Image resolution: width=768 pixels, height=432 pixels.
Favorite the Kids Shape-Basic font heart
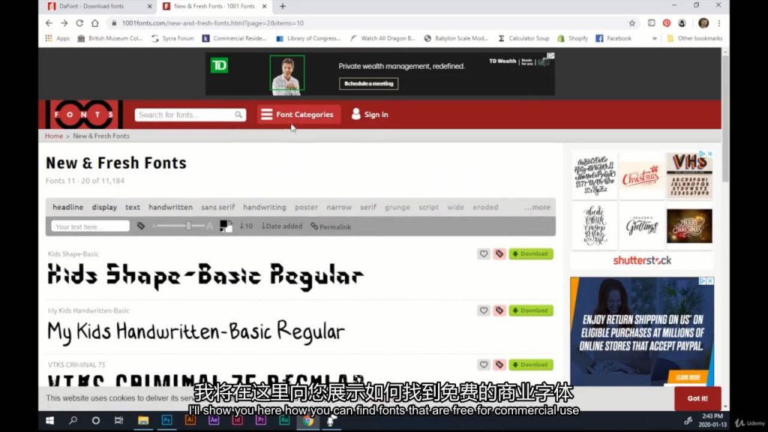tap(484, 253)
